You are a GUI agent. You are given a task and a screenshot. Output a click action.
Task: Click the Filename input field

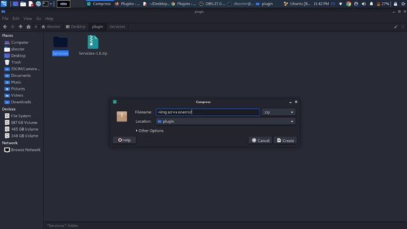[x=208, y=112]
